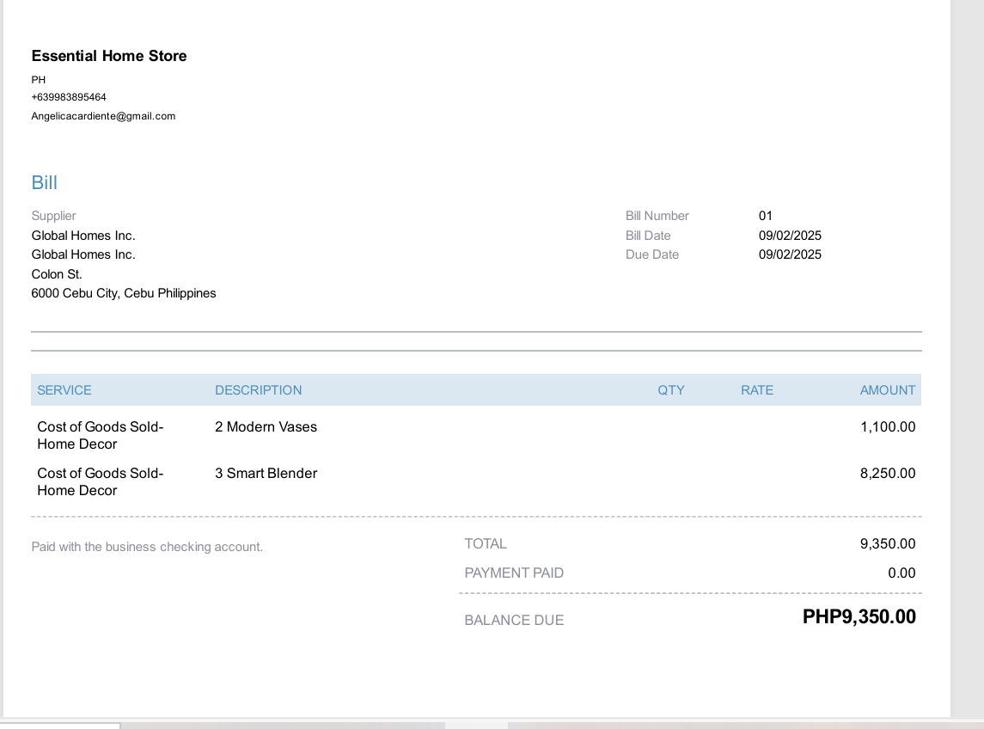Click the SERVICE column header

[64, 390]
